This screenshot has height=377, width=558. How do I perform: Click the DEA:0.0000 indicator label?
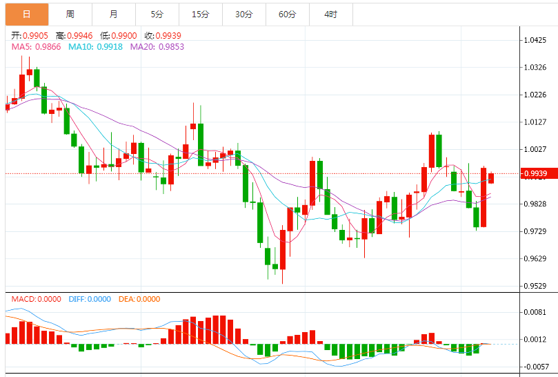[x=139, y=299]
